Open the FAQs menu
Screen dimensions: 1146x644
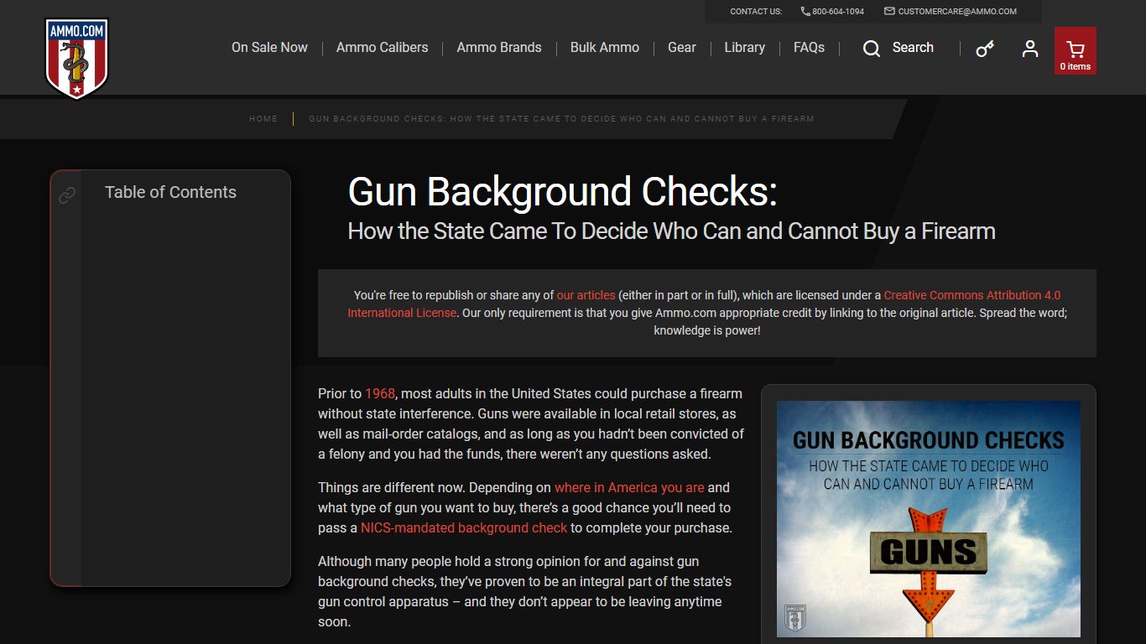coord(809,48)
